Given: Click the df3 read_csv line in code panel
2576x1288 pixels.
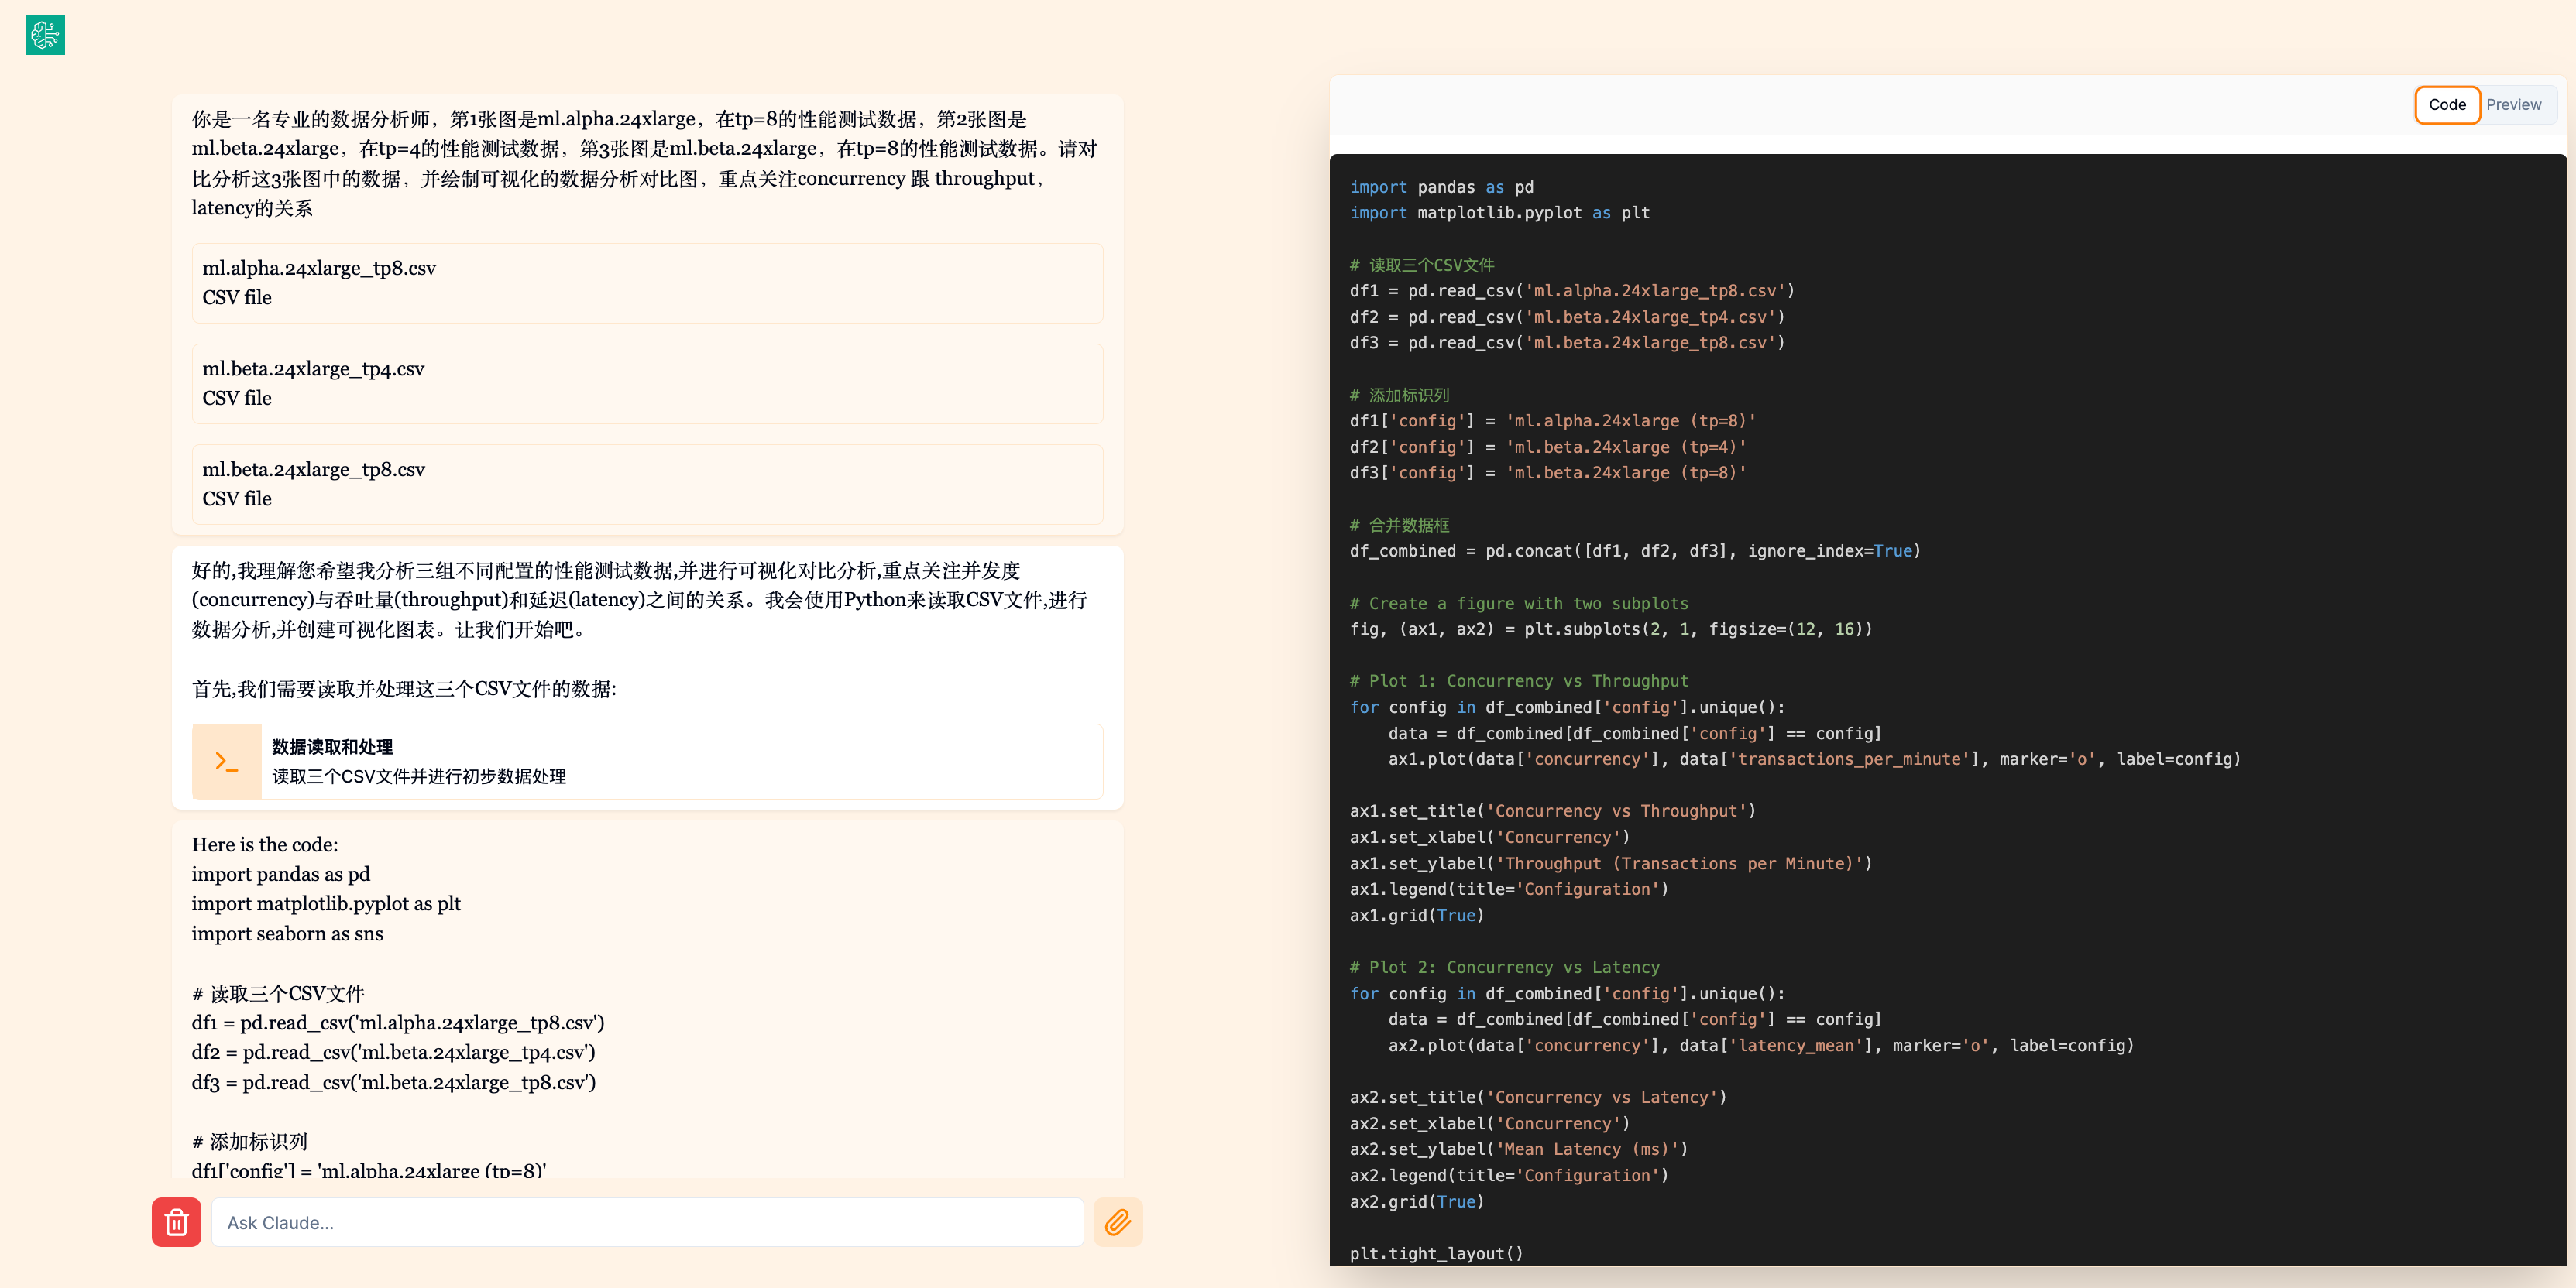Looking at the screenshot, I should pyautogui.click(x=1567, y=343).
